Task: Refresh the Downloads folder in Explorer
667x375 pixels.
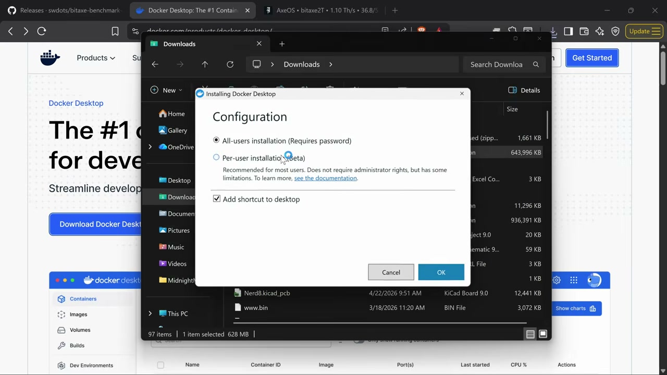Action: 230,64
